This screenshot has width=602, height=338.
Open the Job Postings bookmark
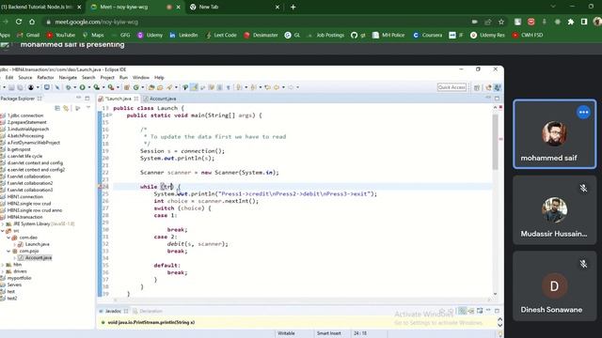point(325,35)
